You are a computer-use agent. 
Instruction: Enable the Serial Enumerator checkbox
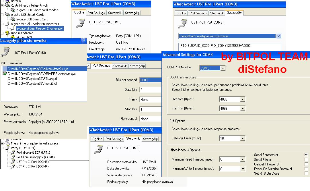[306, 155]
